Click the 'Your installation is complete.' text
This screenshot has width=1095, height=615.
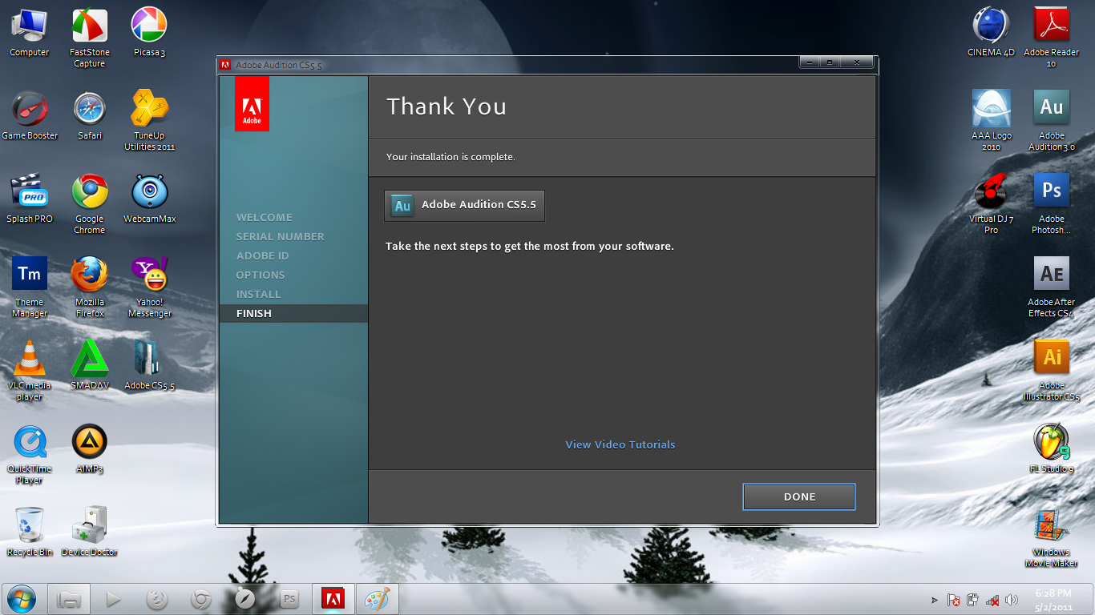[x=451, y=157]
